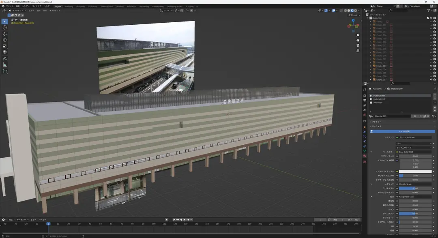The width and height of the screenshot is (438, 238).
Task: Click the play animation button in timeline
Action: (185, 220)
